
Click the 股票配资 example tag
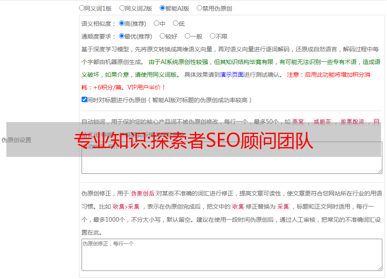pos(353,122)
